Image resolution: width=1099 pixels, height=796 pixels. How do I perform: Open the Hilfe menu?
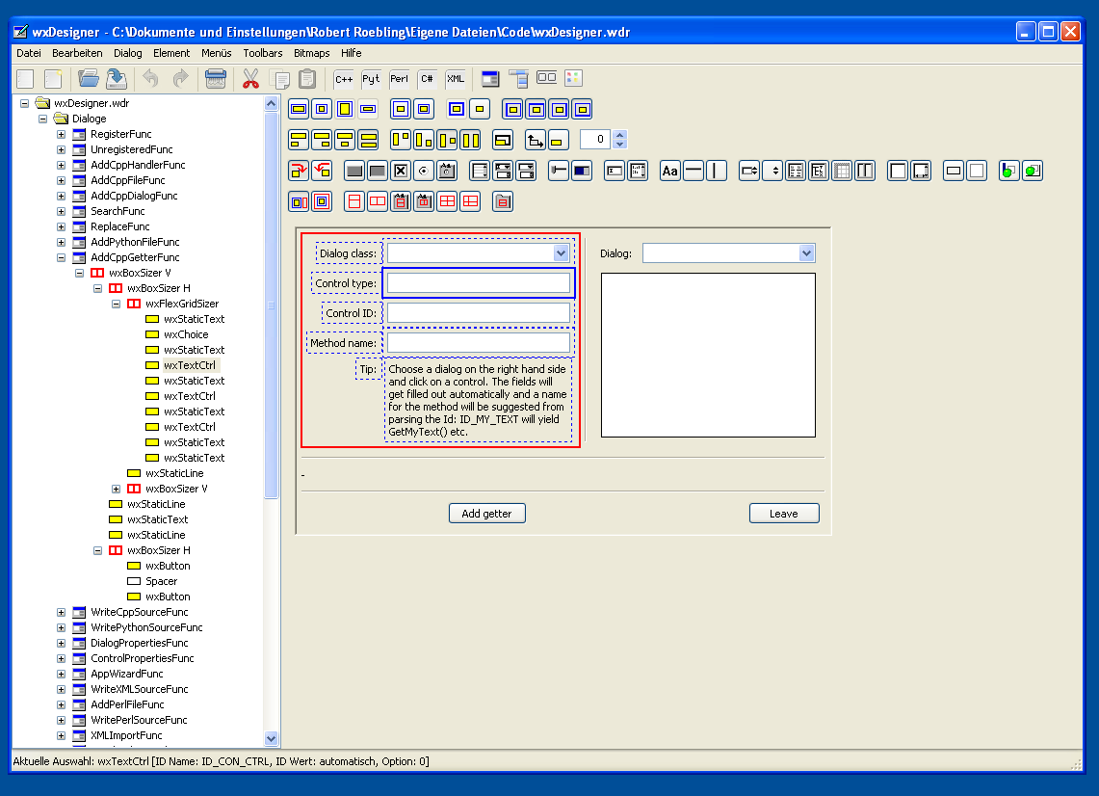(352, 53)
